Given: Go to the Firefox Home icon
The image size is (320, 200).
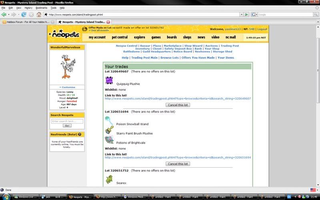Looking at the screenshot, I should coord(39,14).
